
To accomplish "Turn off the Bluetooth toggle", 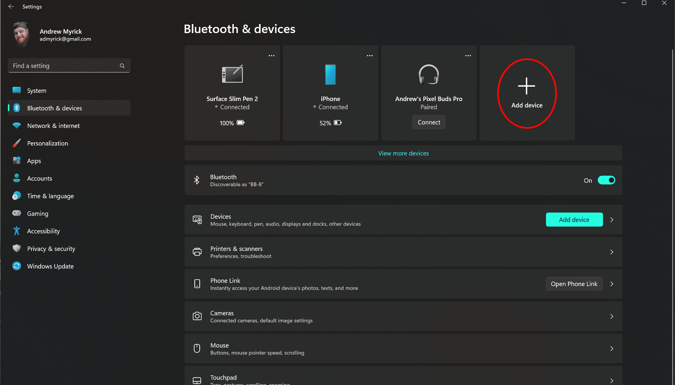I will [x=606, y=180].
